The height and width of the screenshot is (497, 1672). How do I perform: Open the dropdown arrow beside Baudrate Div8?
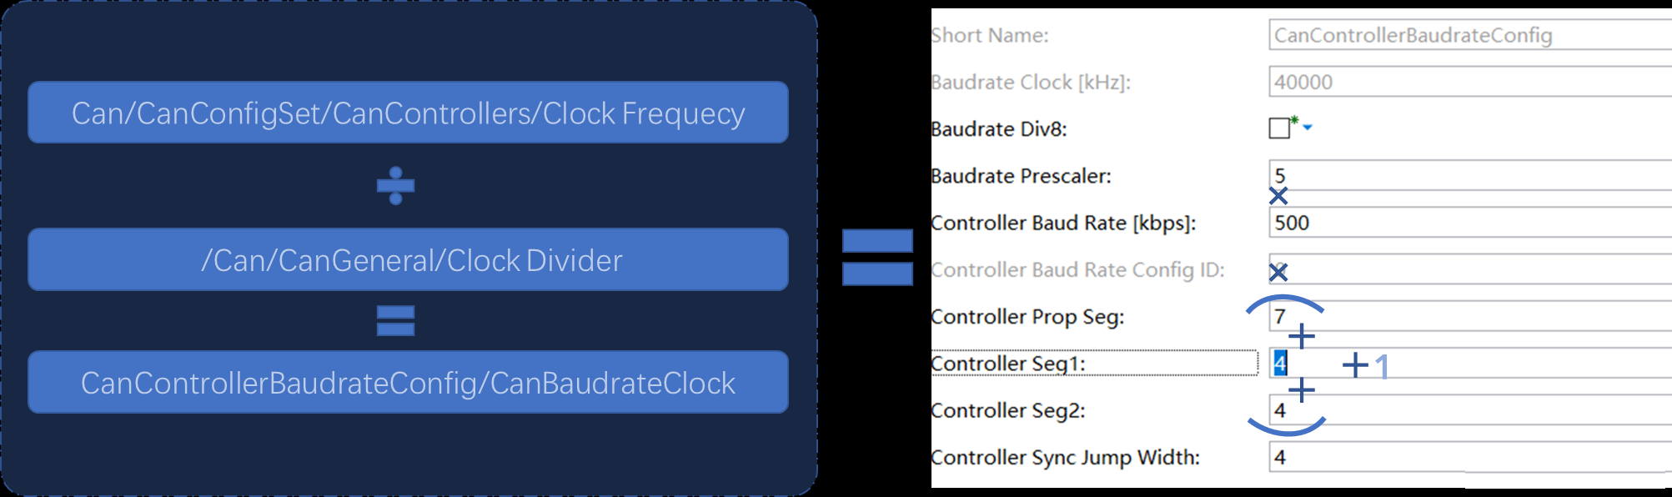click(1308, 128)
